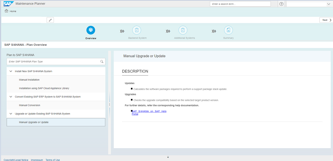This screenshot has width=333, height=161.
Task: Click the Maintenance Planner title
Action: pyautogui.click(x=30, y=3)
